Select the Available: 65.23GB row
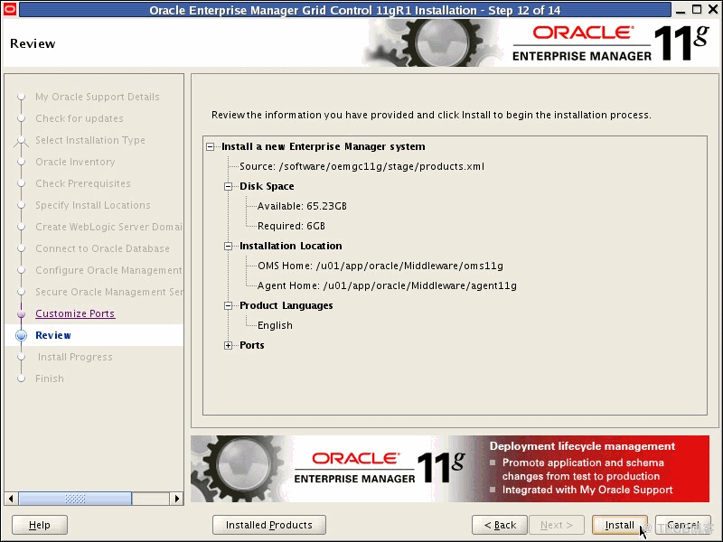 (x=302, y=206)
